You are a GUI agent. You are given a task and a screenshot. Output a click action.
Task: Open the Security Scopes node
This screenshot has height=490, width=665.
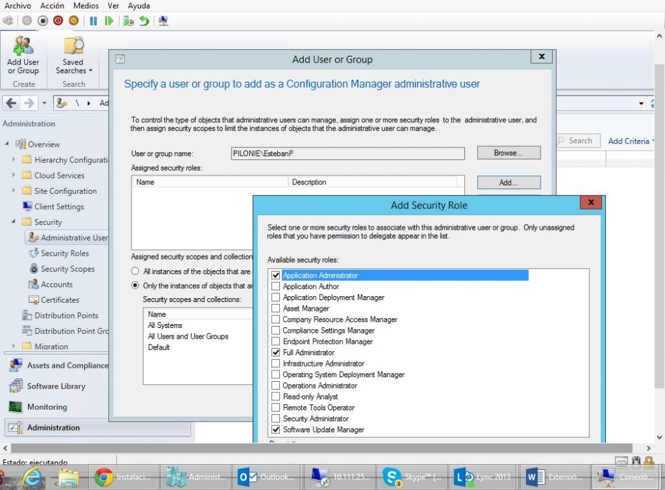tap(61, 268)
